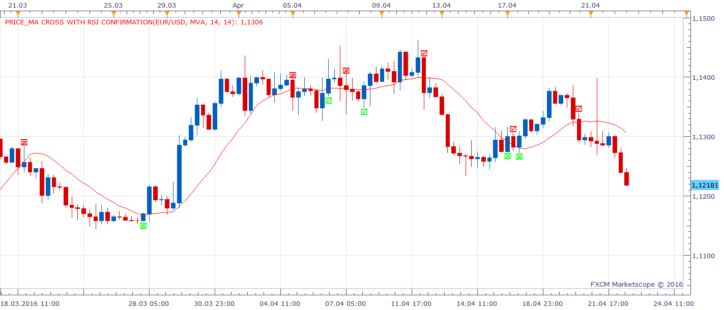The image size is (724, 310).
Task: Click the 30.03 23:00 time axis label
Action: (x=215, y=304)
